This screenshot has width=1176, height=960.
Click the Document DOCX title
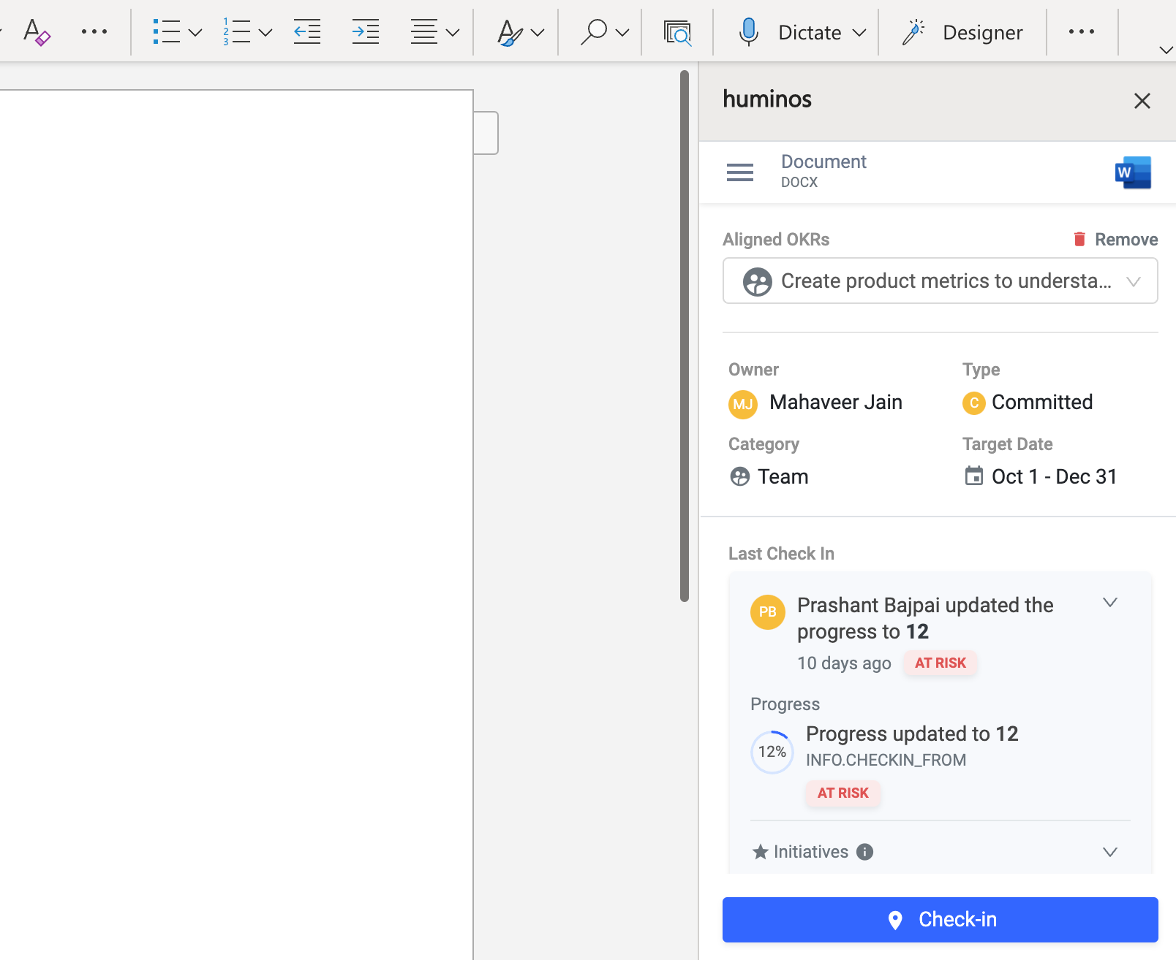(823, 172)
